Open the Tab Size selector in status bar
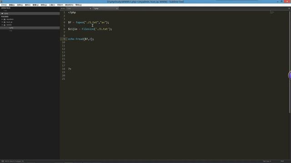This screenshot has width=291, height=163. click(267, 161)
